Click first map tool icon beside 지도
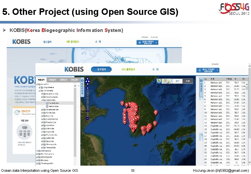The width and height of the screenshot is (251, 174). coord(159,81)
